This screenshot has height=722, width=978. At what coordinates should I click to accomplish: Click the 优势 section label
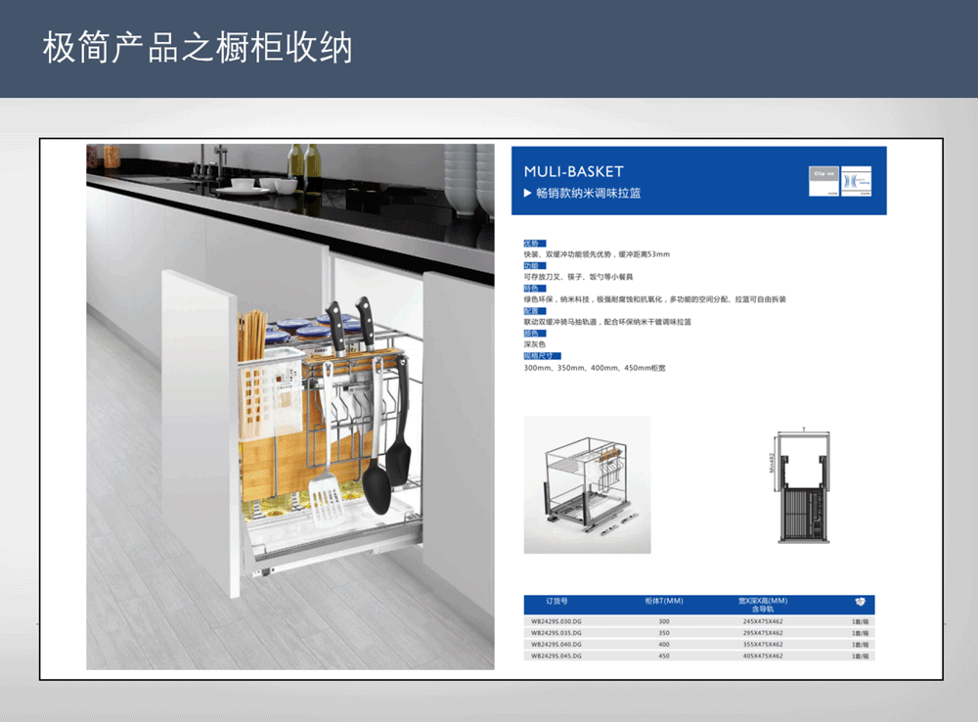coord(535,244)
